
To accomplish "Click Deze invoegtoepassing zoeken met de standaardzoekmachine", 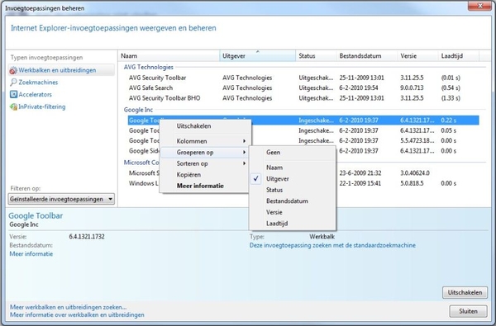I will click(x=332, y=245).
